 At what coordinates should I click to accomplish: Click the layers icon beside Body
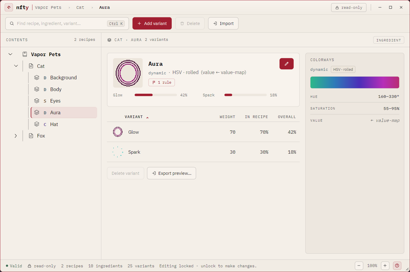tap(37, 89)
